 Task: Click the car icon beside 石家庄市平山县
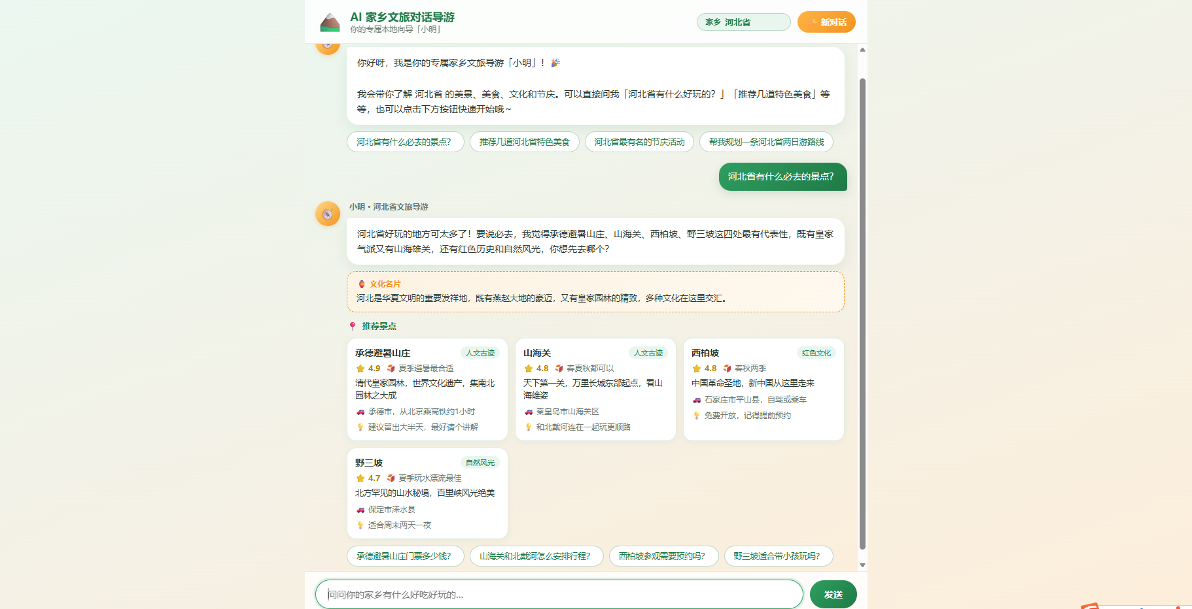pyautogui.click(x=697, y=400)
